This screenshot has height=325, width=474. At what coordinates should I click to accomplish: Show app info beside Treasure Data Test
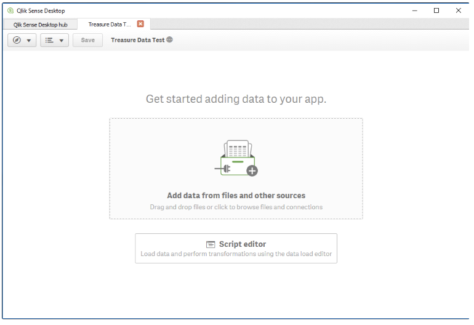[x=170, y=40]
